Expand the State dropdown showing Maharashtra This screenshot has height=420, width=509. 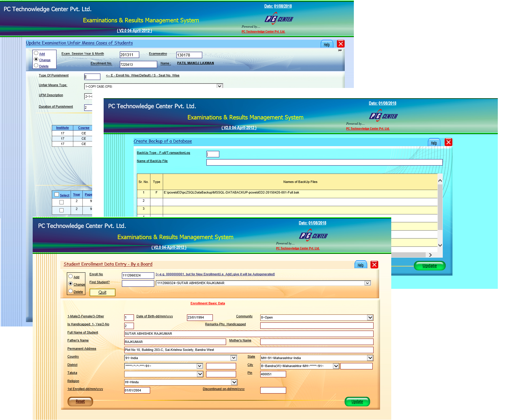click(370, 358)
